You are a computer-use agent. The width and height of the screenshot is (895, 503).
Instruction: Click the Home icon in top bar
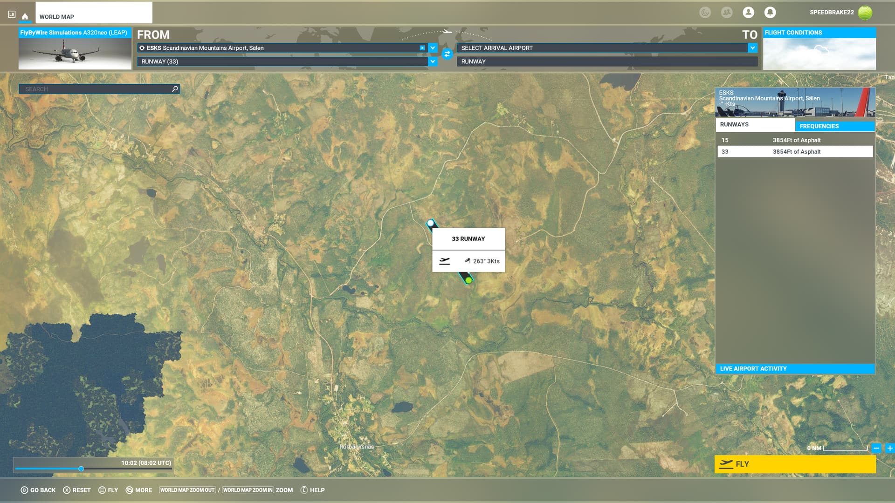[25, 16]
